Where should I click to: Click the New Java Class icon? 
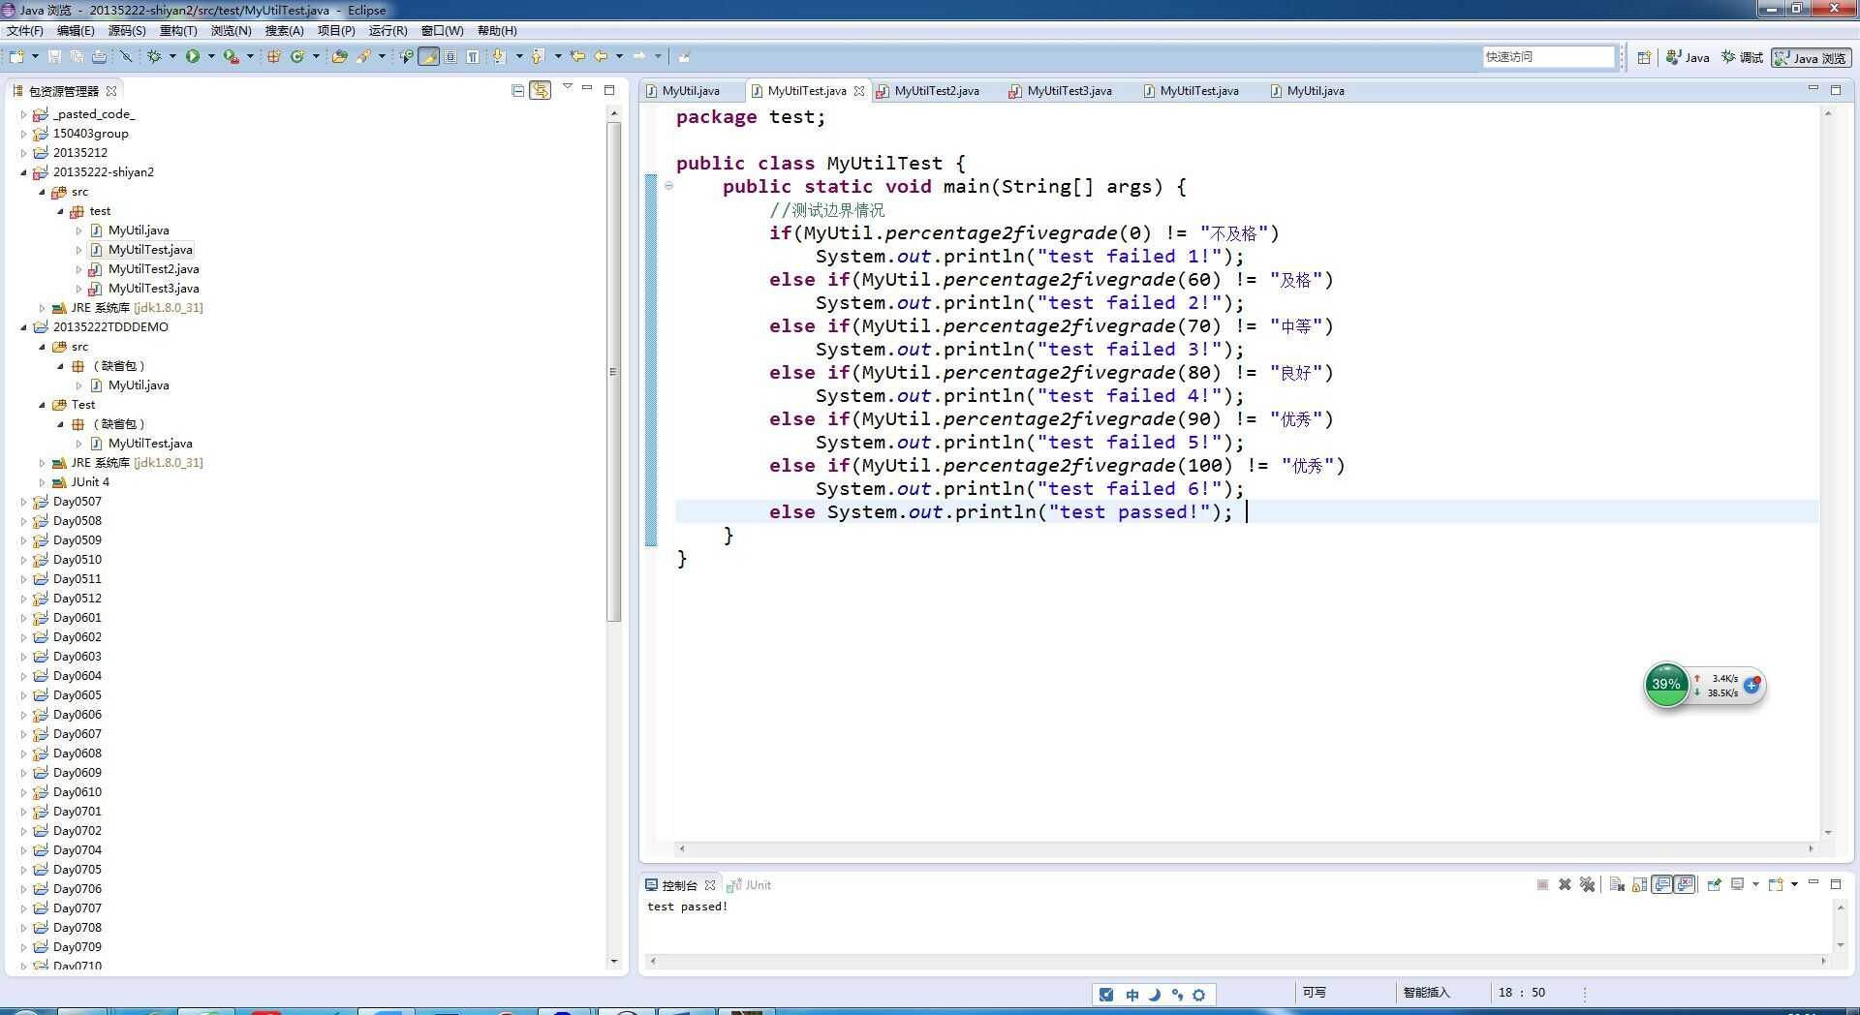(x=297, y=56)
